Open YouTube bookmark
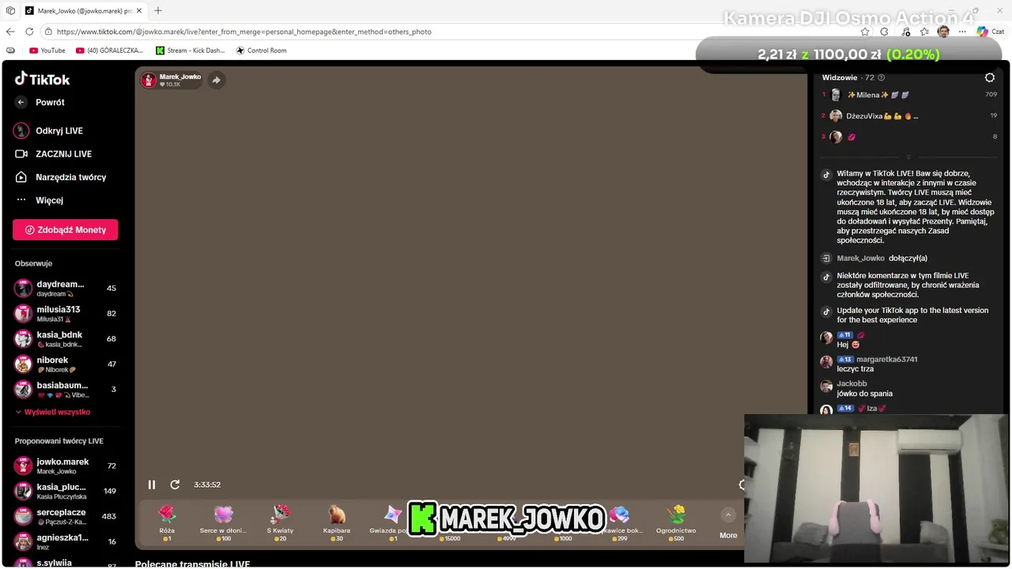This screenshot has width=1012, height=569. [x=47, y=51]
